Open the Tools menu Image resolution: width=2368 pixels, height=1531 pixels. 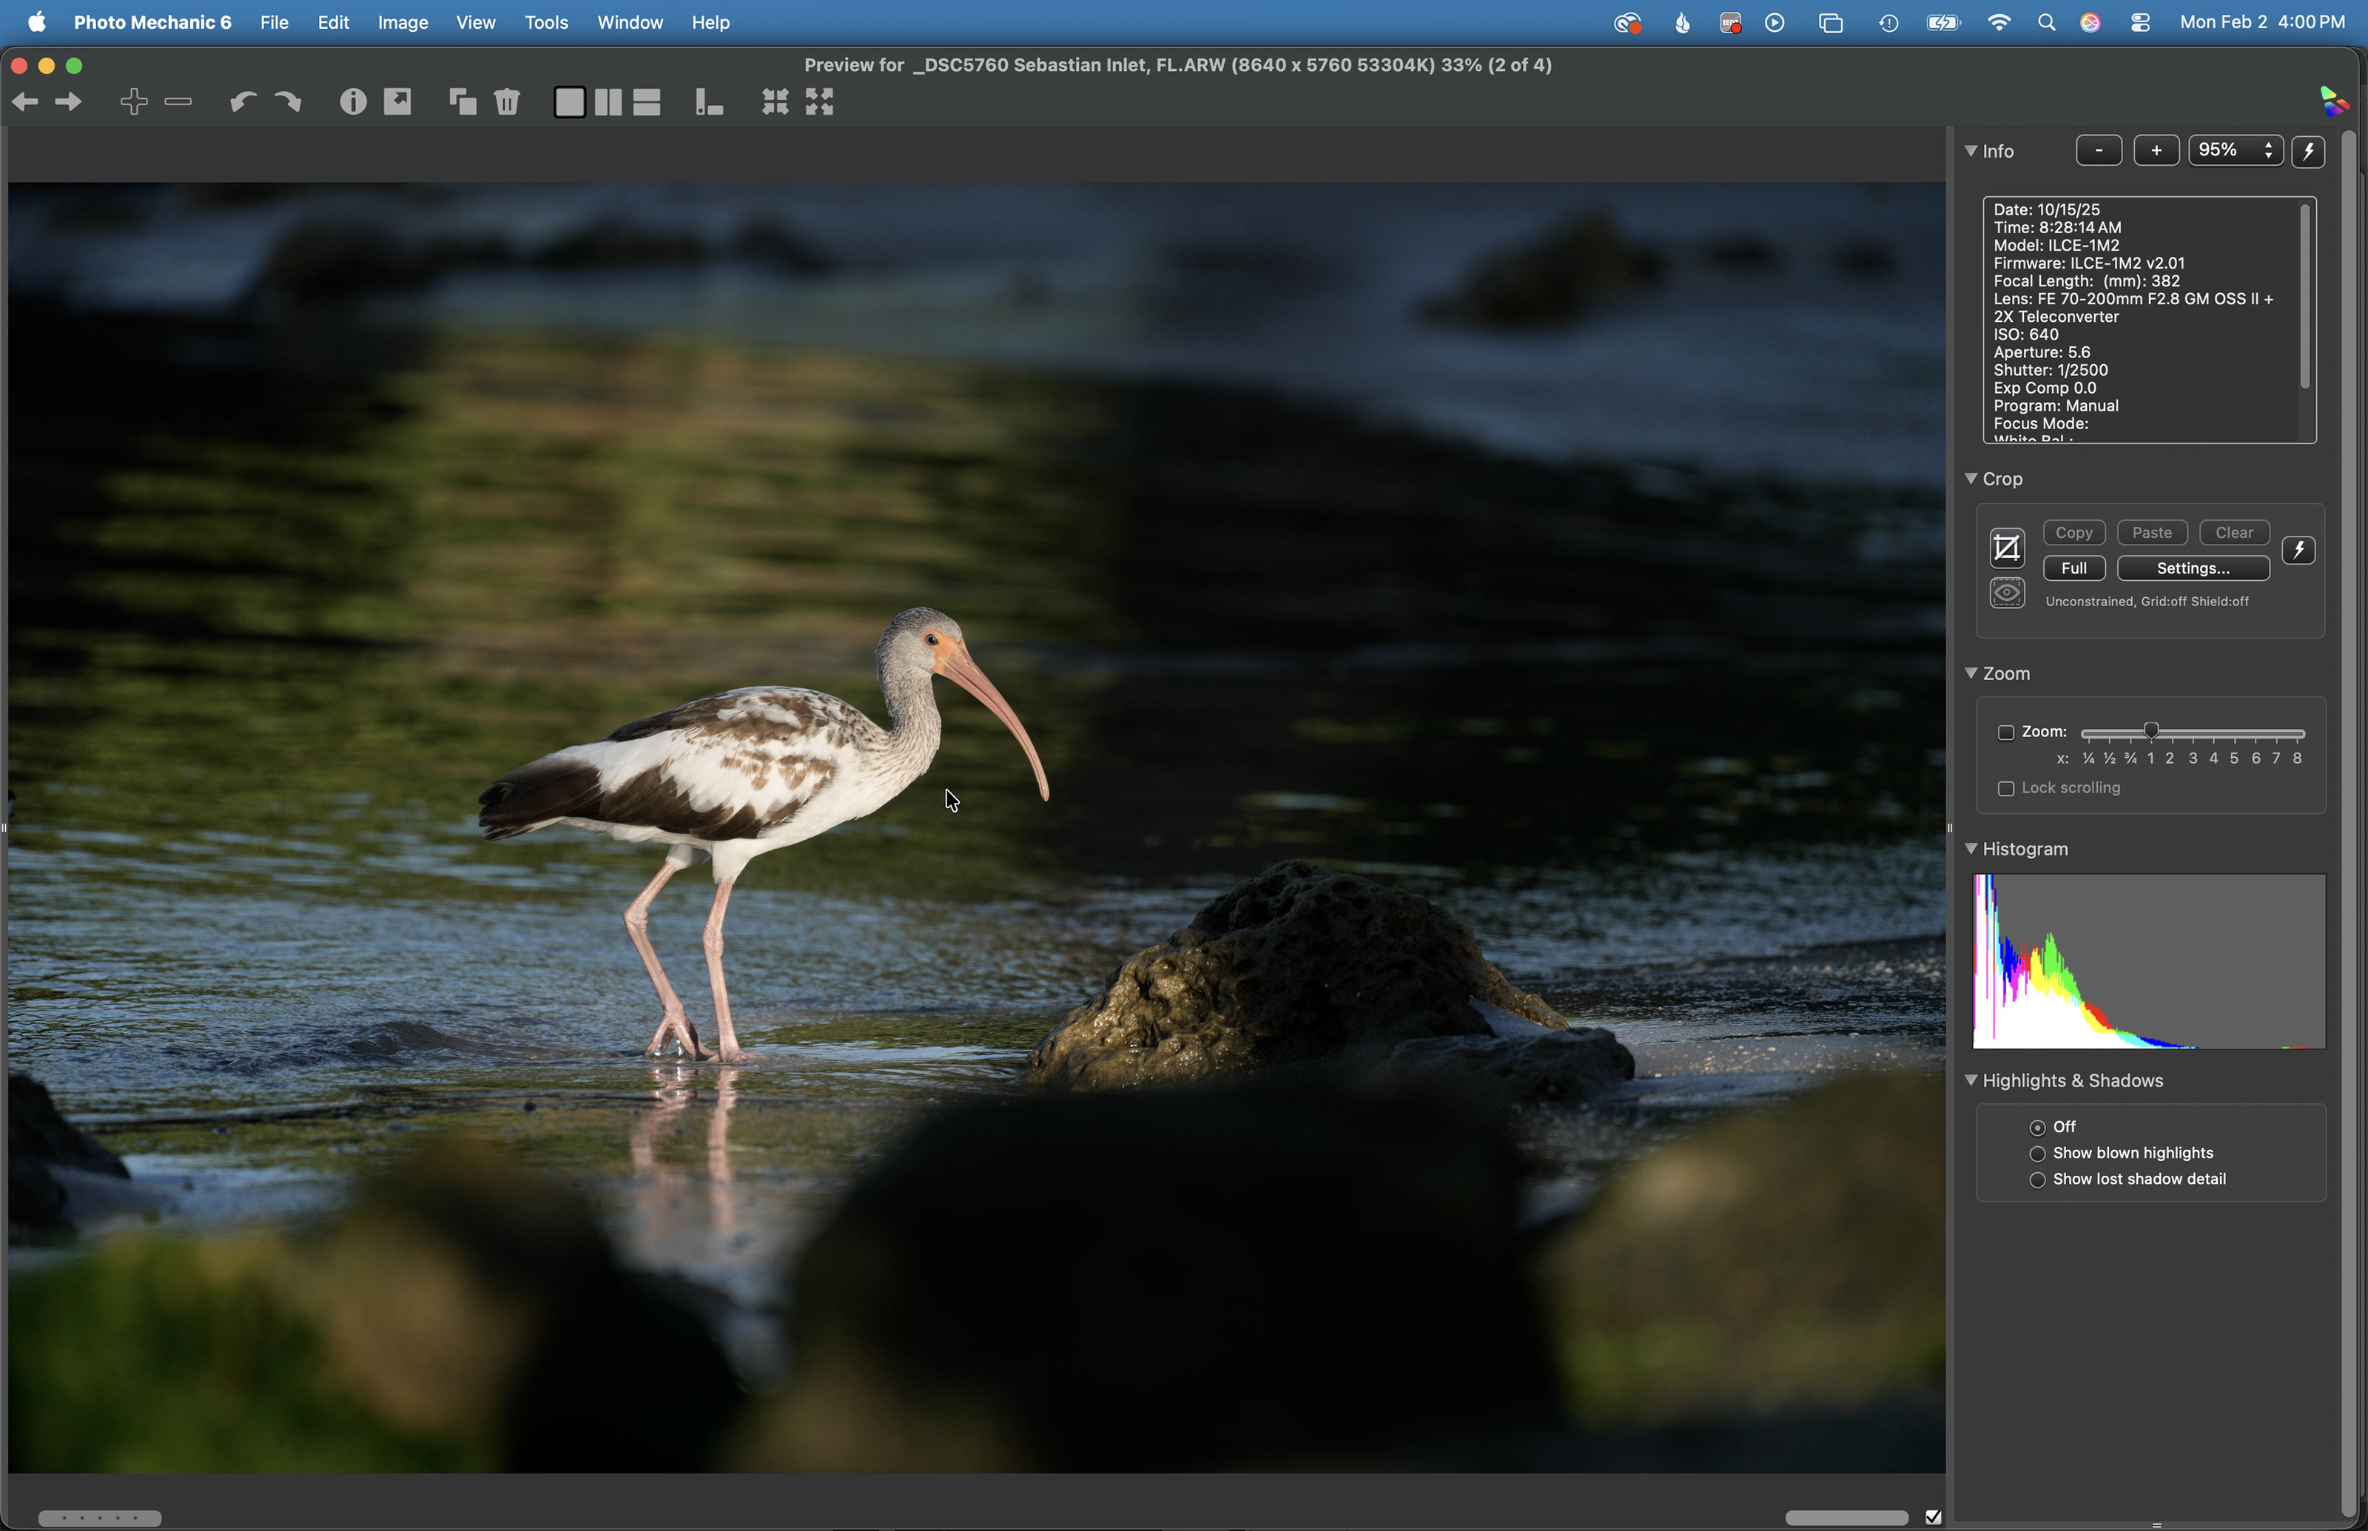coord(546,22)
